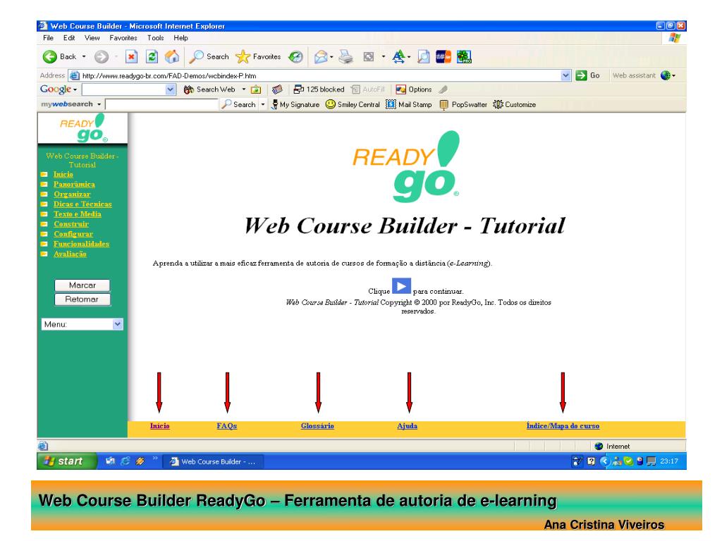Click the clock showing 23:17

click(x=669, y=461)
